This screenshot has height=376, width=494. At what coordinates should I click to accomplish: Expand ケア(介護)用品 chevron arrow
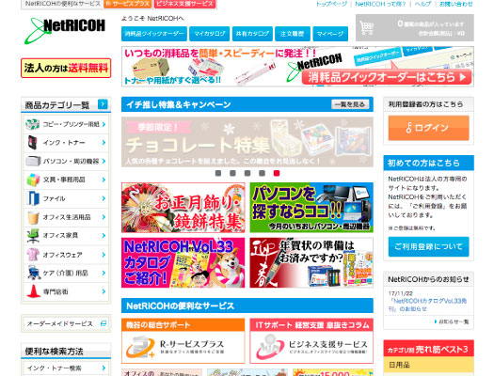104,273
